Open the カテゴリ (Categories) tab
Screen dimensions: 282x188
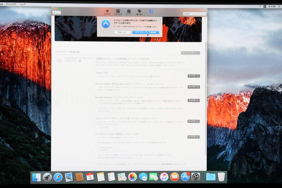point(129,12)
